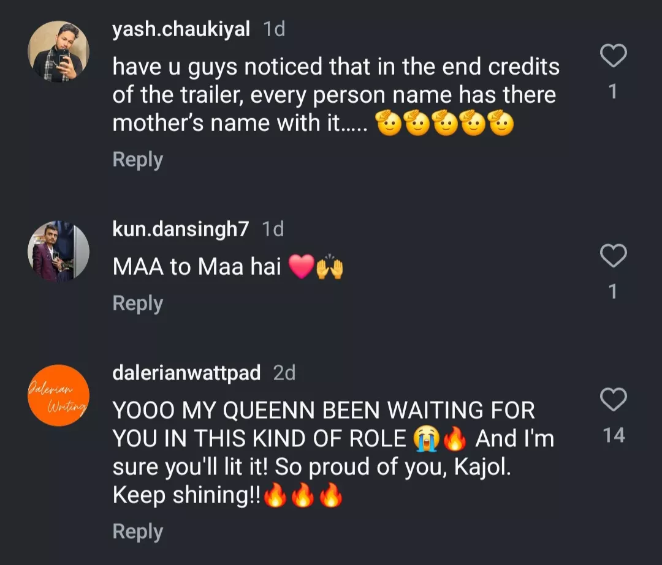Visit the yash.chaukiyal username link
Viewport: 662px width, 565px height.
[x=181, y=29]
